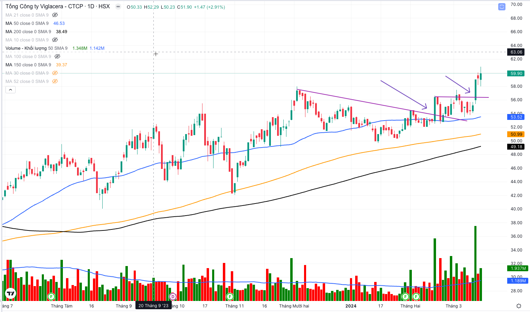Toggle the orange eye on MA 30
530x312 pixels.
tap(55, 73)
